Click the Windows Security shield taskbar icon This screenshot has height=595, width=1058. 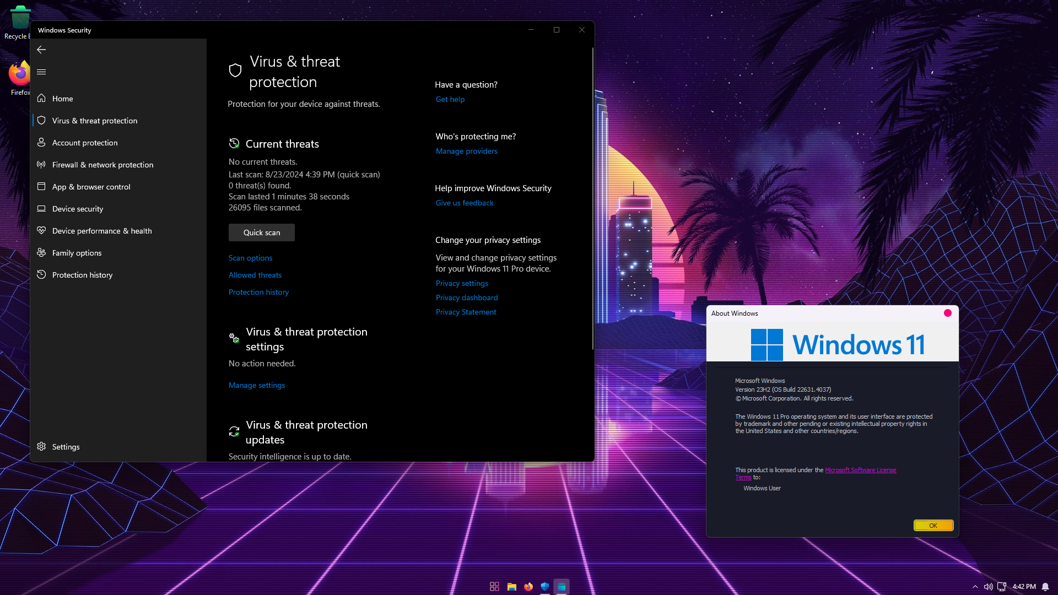[545, 587]
